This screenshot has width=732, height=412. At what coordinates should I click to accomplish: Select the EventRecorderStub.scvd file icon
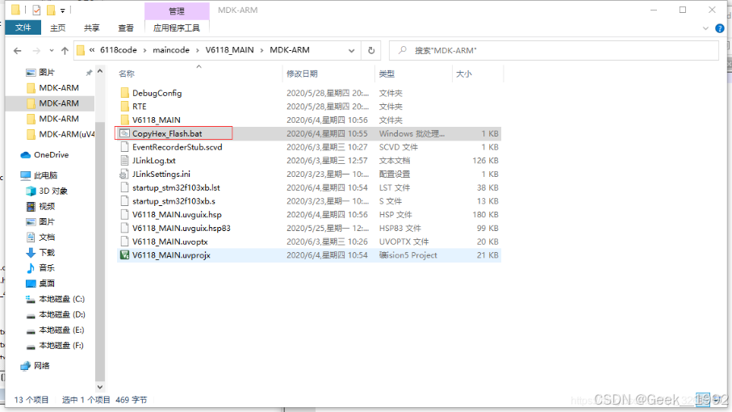tap(124, 147)
